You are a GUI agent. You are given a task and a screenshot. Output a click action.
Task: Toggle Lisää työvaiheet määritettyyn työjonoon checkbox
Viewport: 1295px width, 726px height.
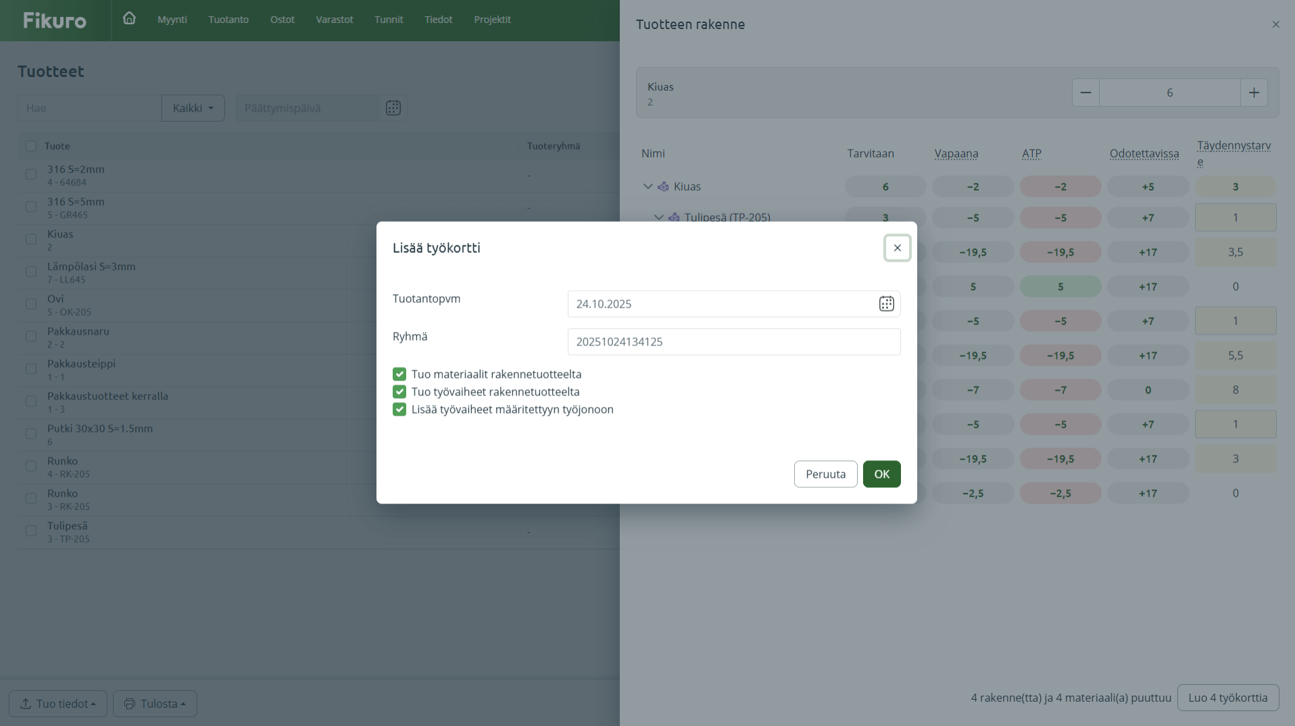(x=399, y=410)
